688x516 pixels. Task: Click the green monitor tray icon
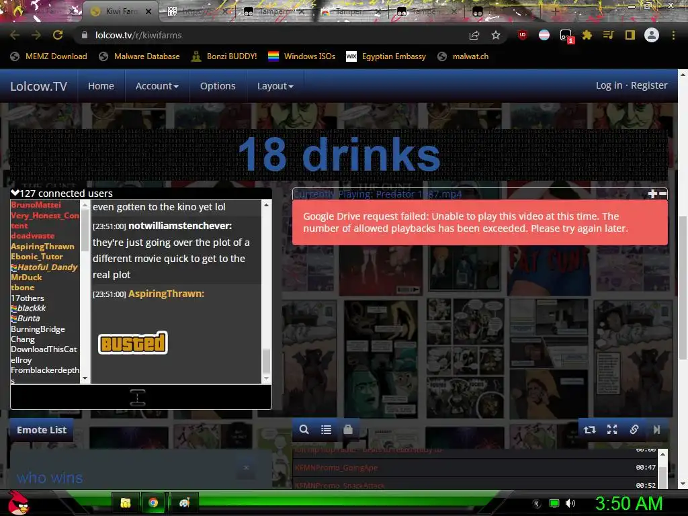(554, 503)
